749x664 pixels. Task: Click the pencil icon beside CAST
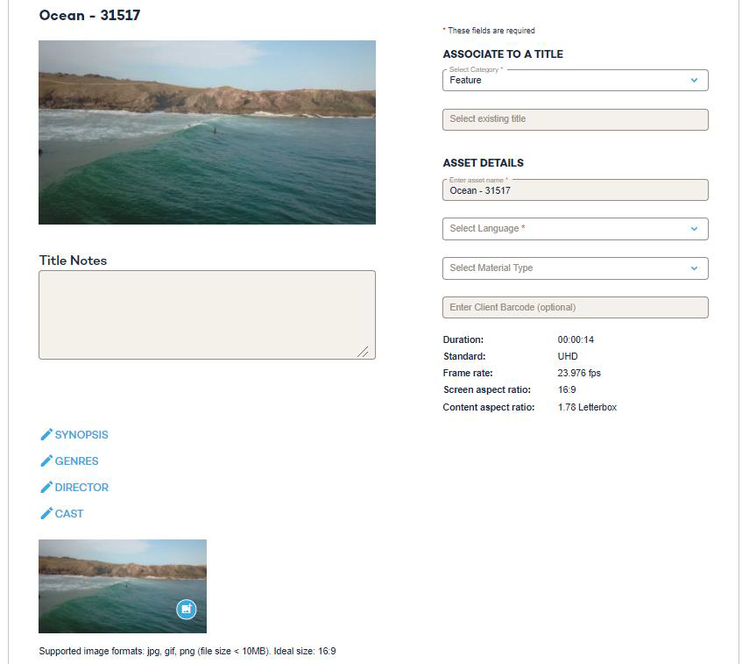[46, 513]
